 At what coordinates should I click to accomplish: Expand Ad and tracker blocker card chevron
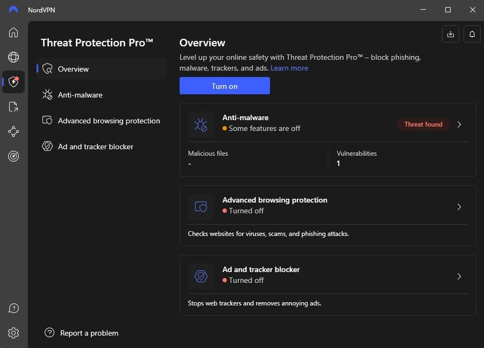pyautogui.click(x=459, y=276)
